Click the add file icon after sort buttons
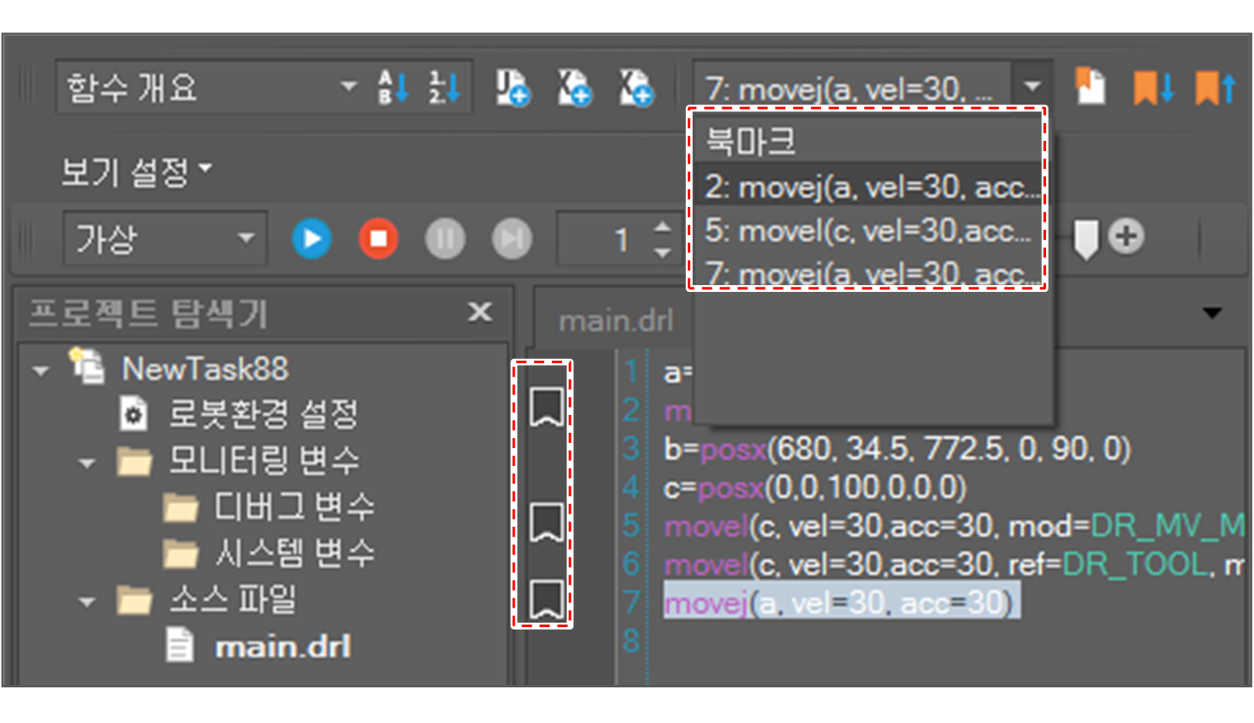 click(x=512, y=87)
